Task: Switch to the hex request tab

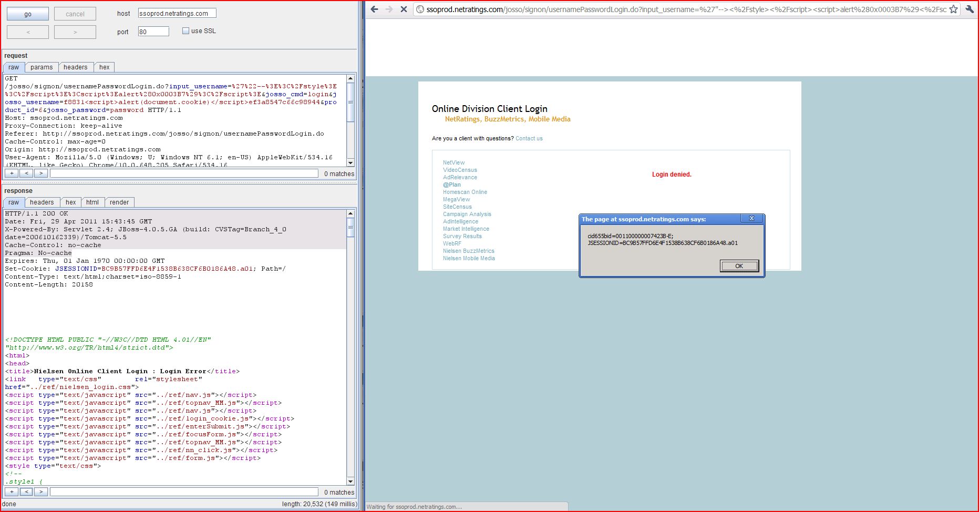Action: (x=104, y=67)
